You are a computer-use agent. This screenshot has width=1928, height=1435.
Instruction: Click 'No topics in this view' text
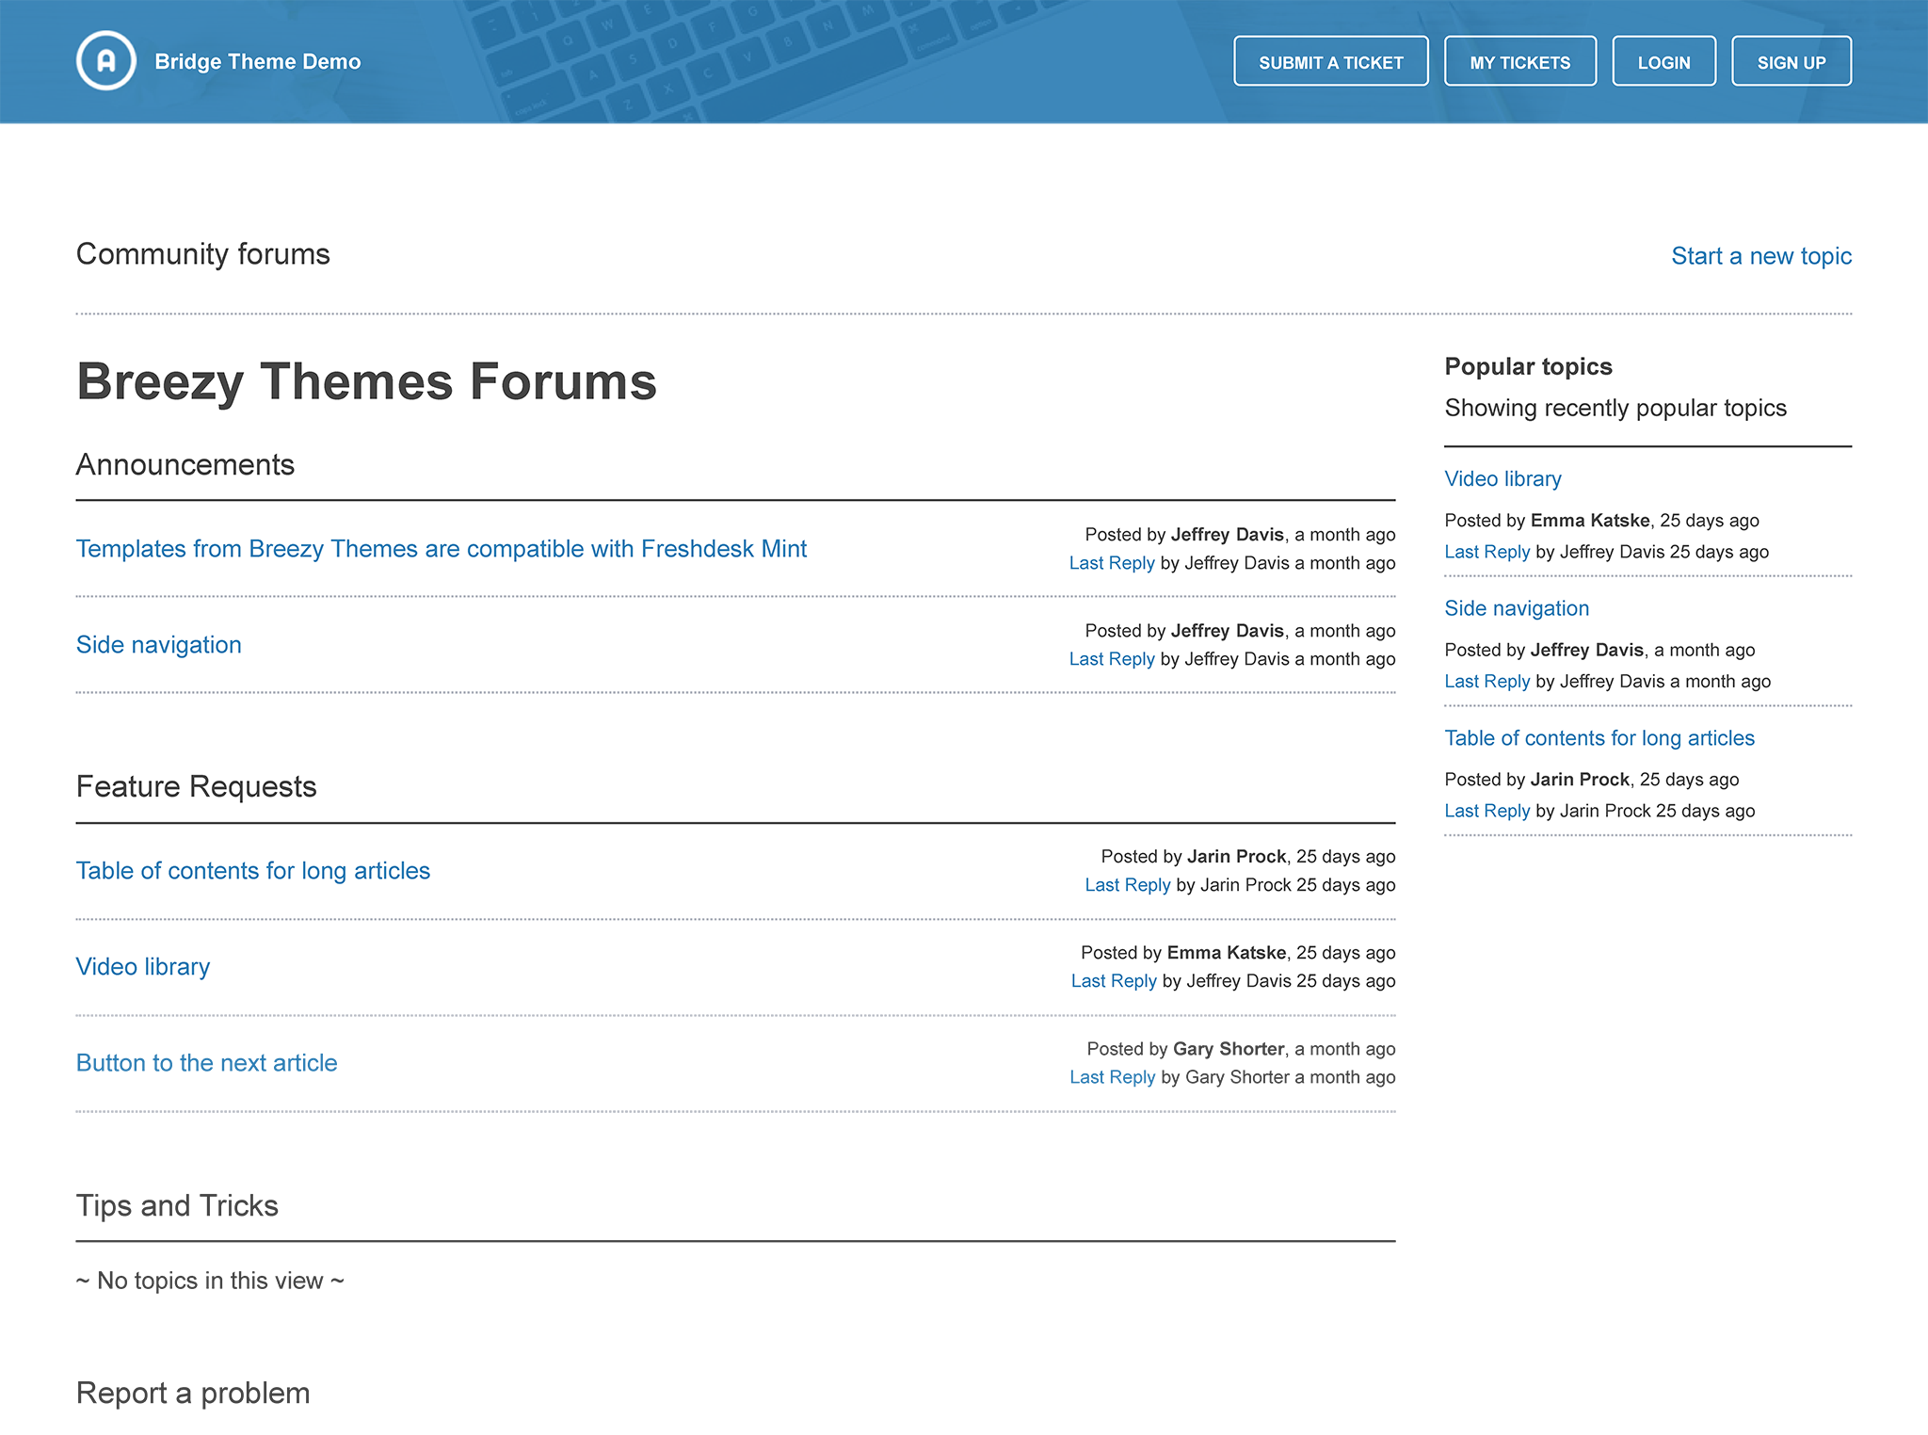210,1281
